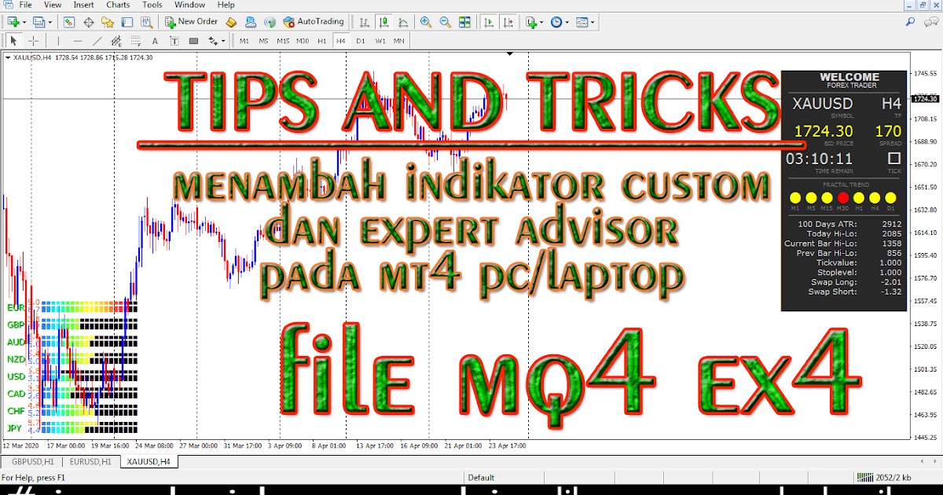Open the Data Window icon

[89, 22]
